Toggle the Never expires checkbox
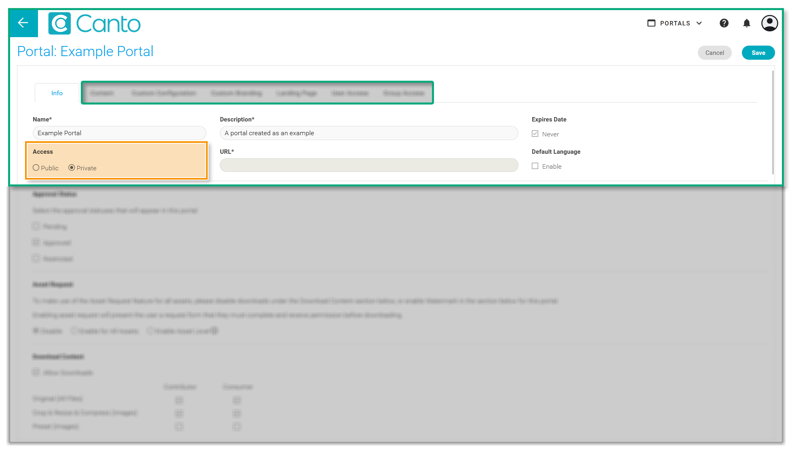Image resolution: width=792 pixels, height=452 pixels. [535, 134]
